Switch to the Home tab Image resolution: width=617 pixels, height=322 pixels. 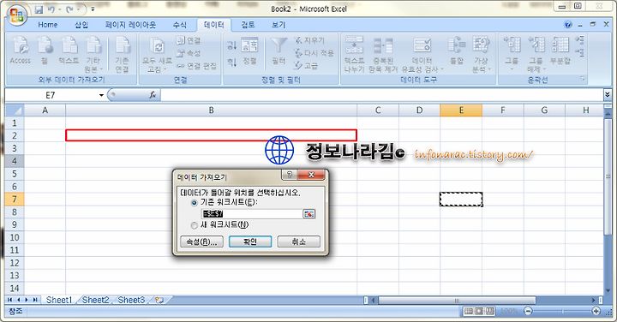48,24
